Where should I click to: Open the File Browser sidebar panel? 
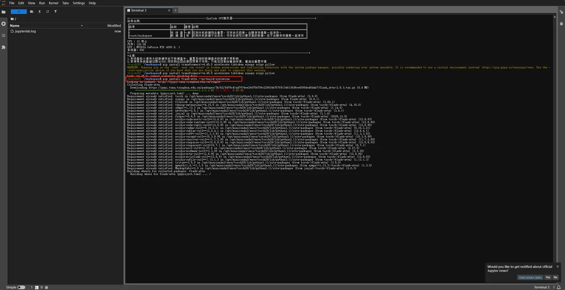tap(4, 12)
